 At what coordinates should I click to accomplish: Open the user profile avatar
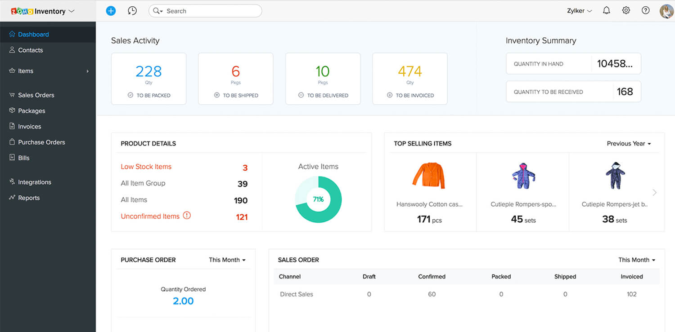[666, 11]
